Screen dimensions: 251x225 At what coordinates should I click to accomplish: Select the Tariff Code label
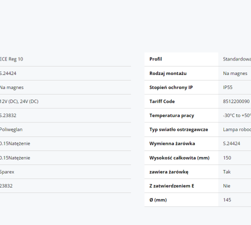[162, 101]
